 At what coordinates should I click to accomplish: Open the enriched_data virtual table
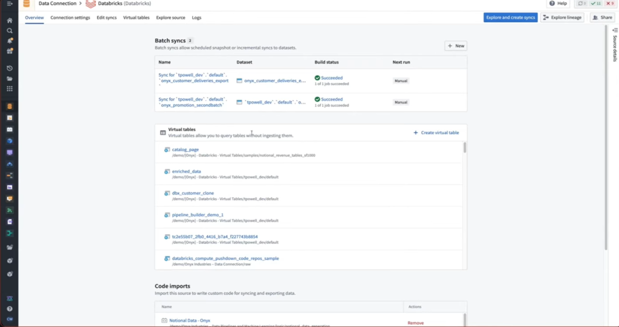[x=186, y=172]
